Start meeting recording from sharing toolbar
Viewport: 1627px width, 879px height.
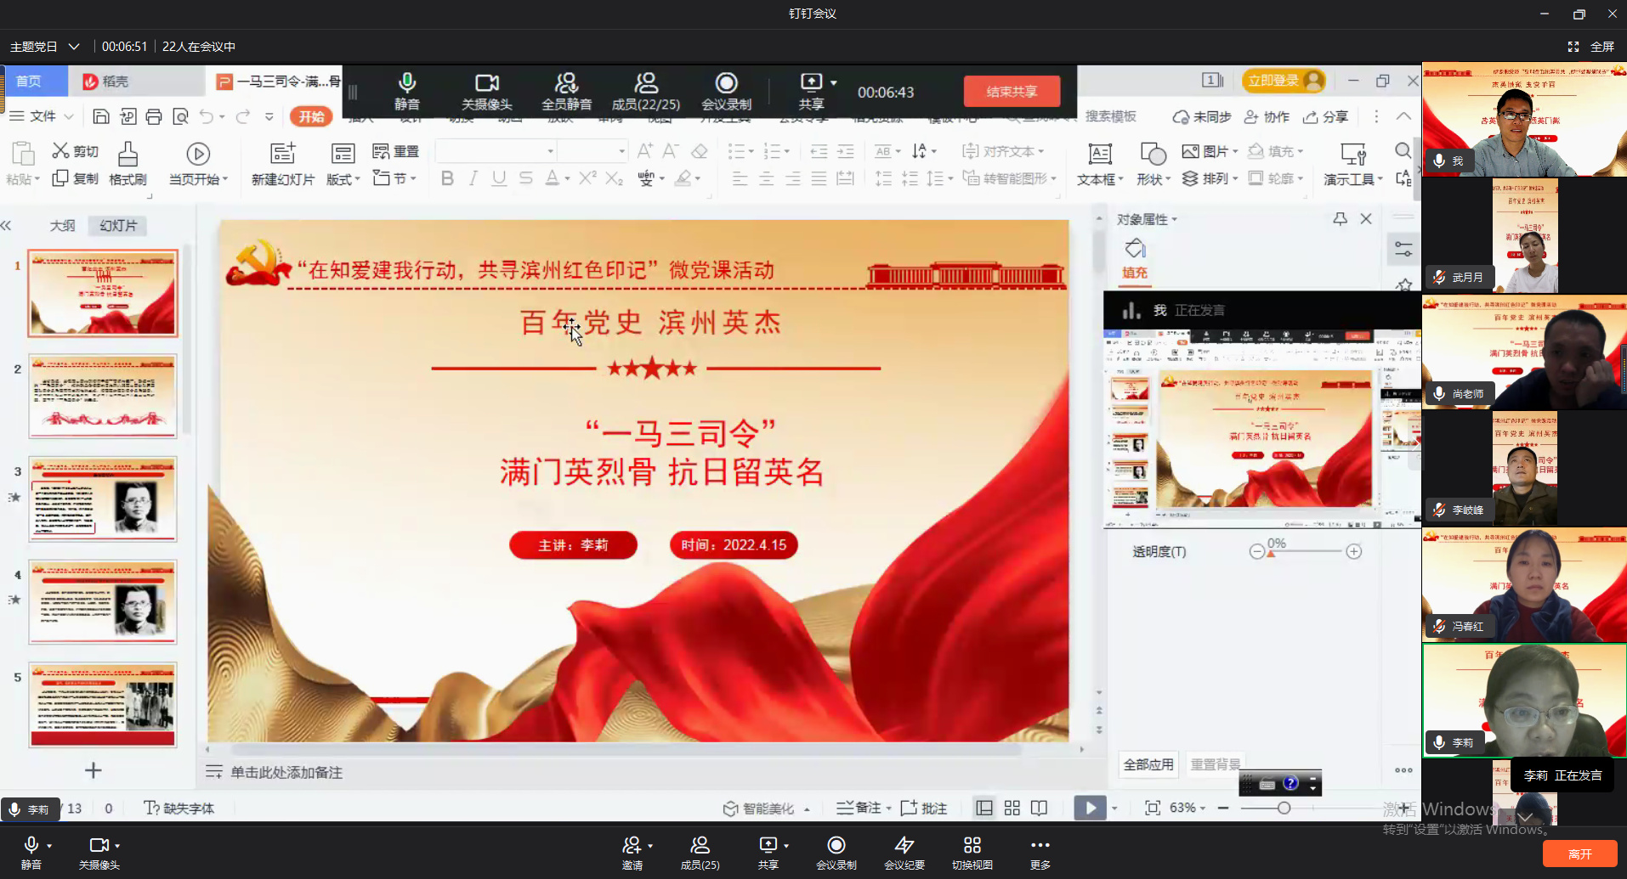coord(726,91)
